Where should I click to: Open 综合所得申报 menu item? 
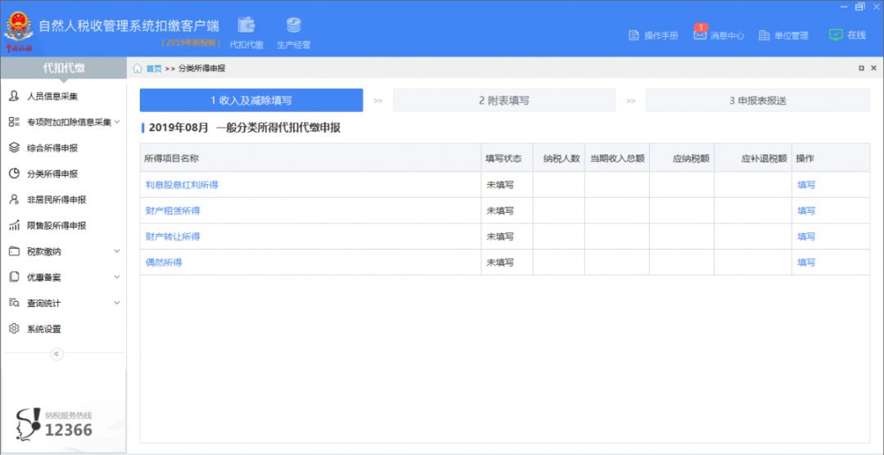point(52,148)
